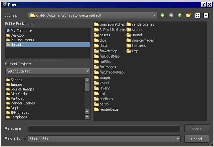Click the Cancel button
Viewport: 214px width, 147px height.
197,139
